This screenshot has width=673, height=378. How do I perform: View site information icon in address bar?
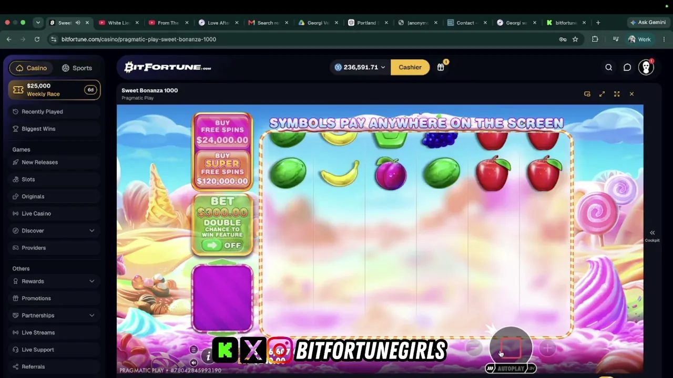(x=53, y=39)
